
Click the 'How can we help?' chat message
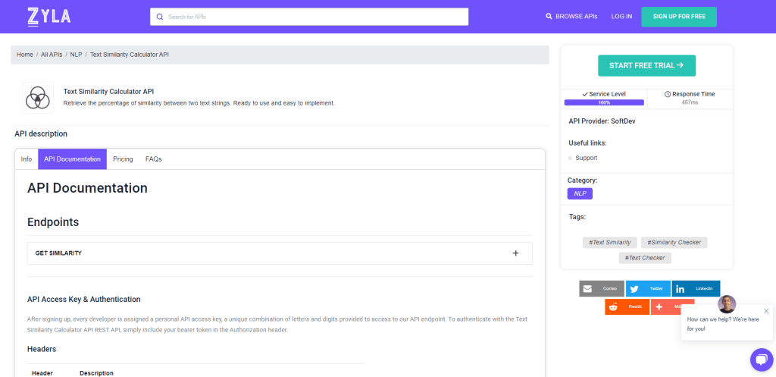pos(723,324)
